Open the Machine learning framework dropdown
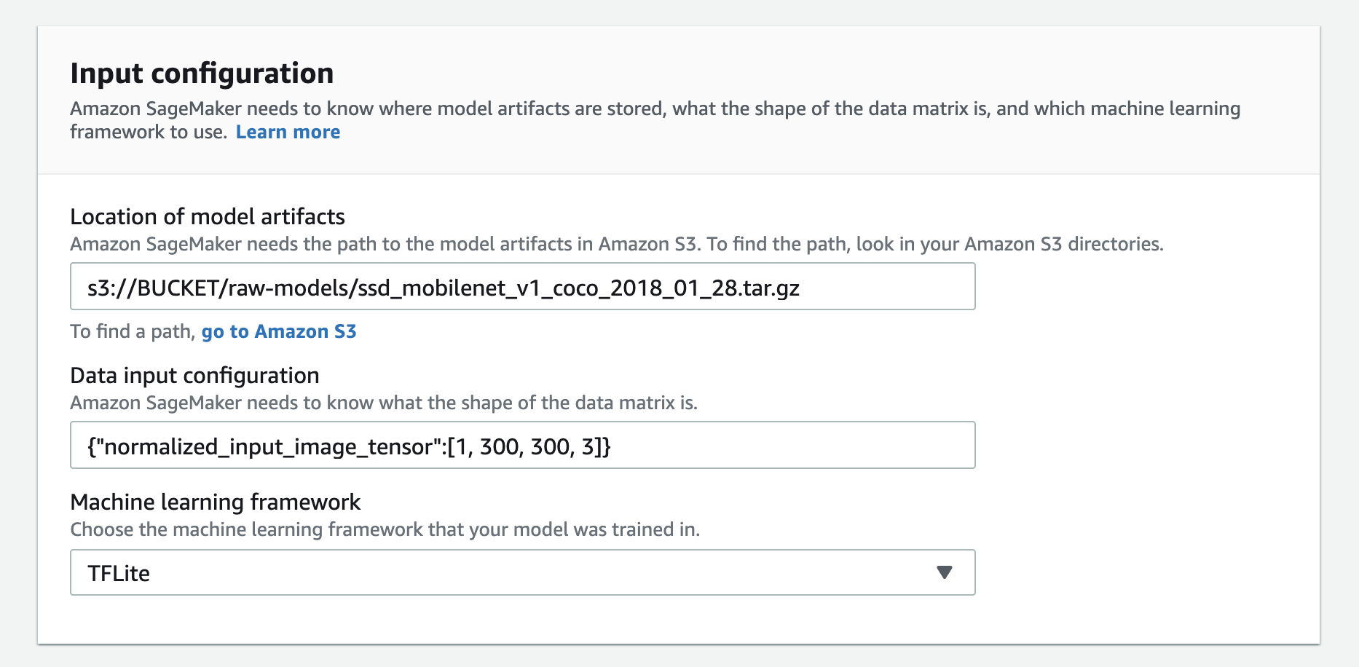 [521, 572]
